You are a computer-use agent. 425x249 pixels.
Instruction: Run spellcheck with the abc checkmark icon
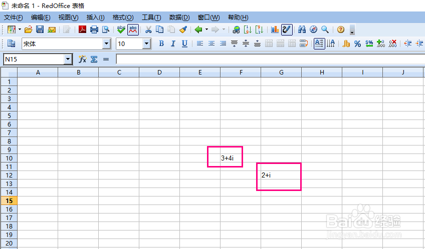(x=121, y=29)
